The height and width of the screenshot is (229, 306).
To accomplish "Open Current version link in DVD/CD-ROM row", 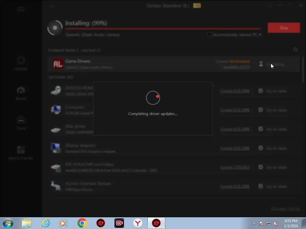I will click(x=235, y=91).
